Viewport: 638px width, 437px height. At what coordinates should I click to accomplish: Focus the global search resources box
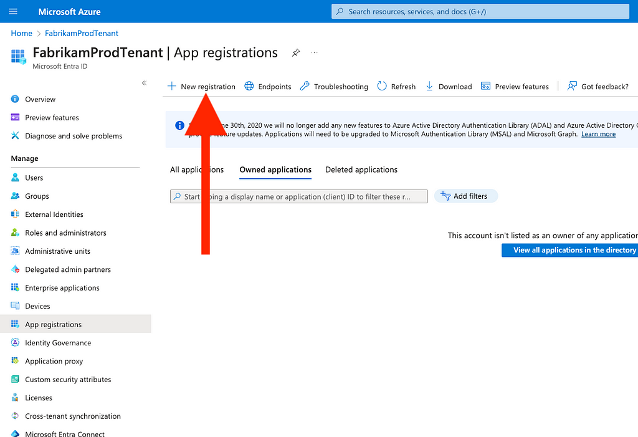(x=480, y=11)
